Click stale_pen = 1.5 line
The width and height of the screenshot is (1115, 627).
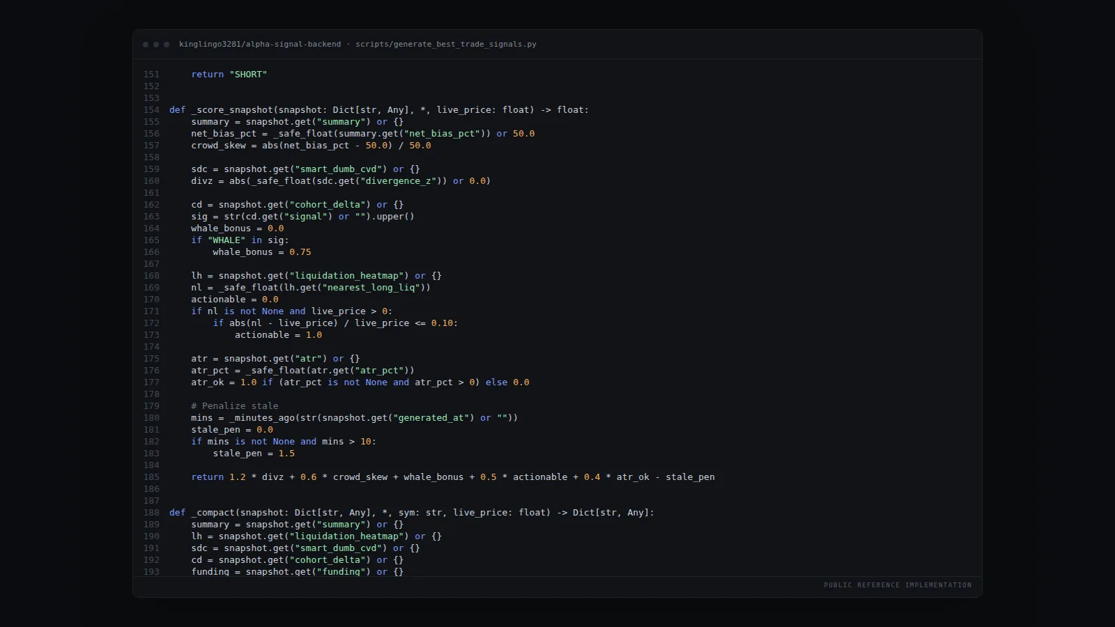pos(254,454)
